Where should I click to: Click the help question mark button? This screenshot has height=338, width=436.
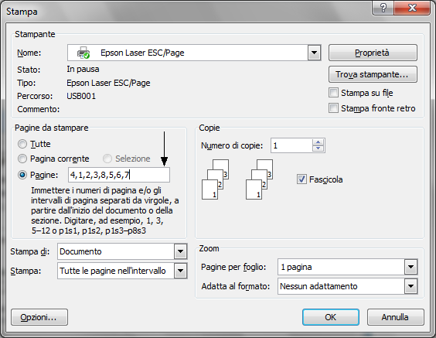tap(383, 8)
